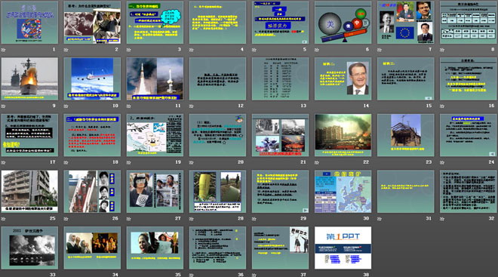Select slide 27 protesters with target sign
The width and height of the screenshot is (498, 277).
pos(155,191)
